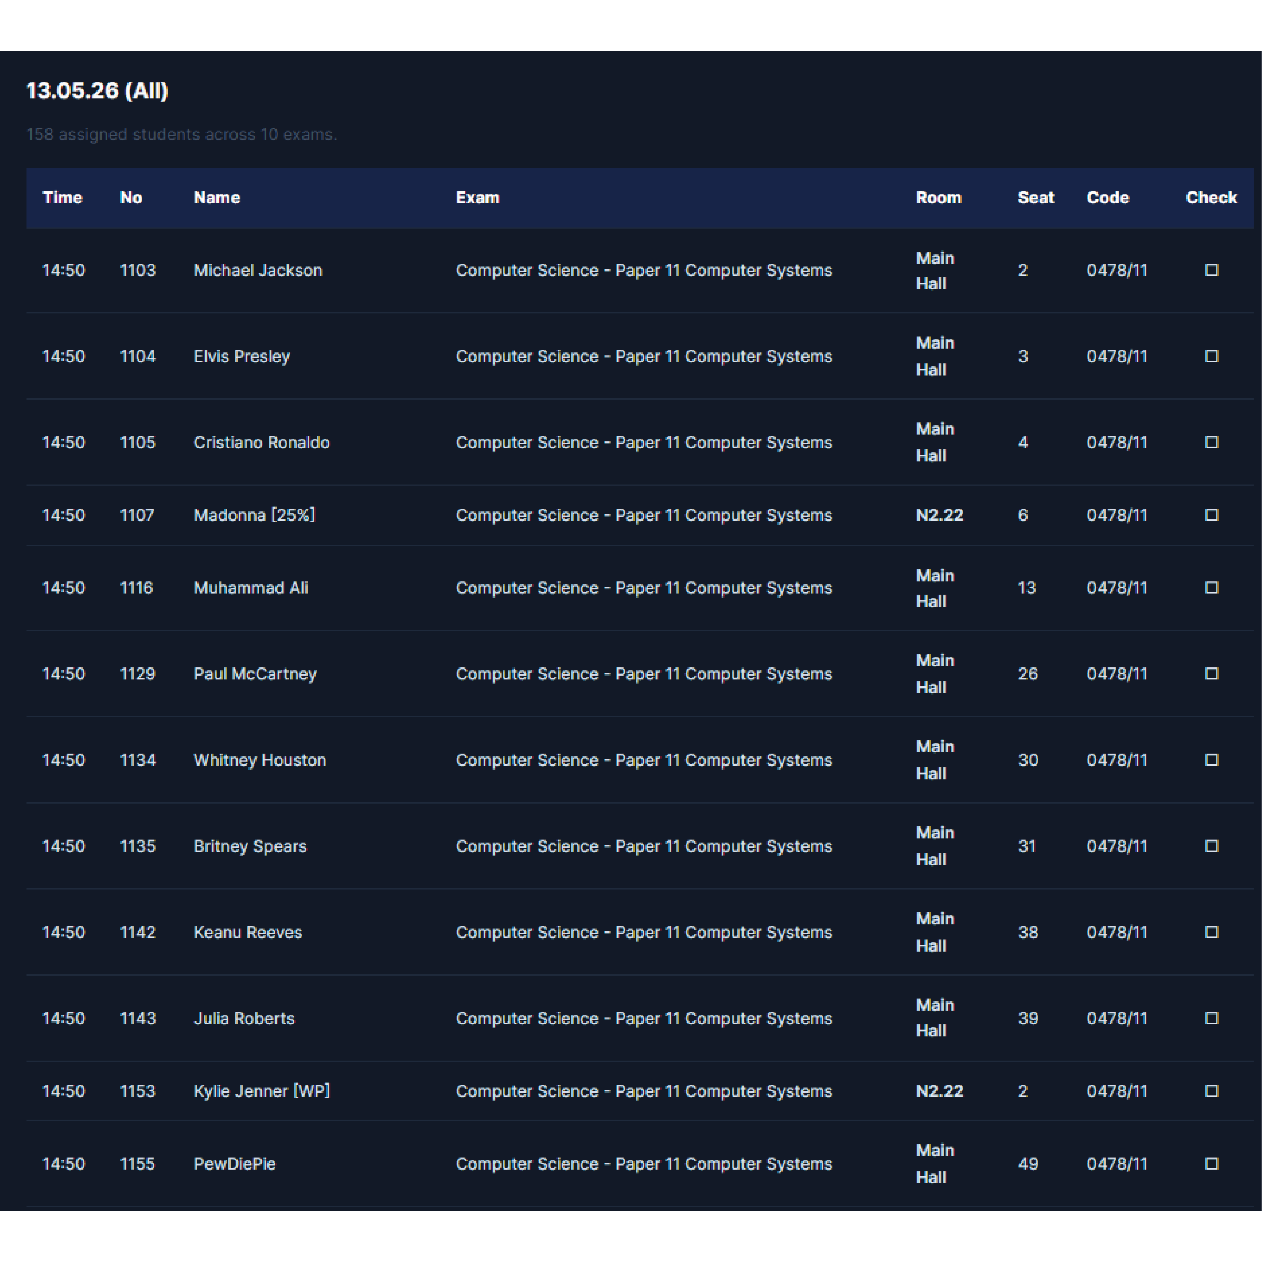Select the name Kylie Jenner [WP]

point(262,1091)
